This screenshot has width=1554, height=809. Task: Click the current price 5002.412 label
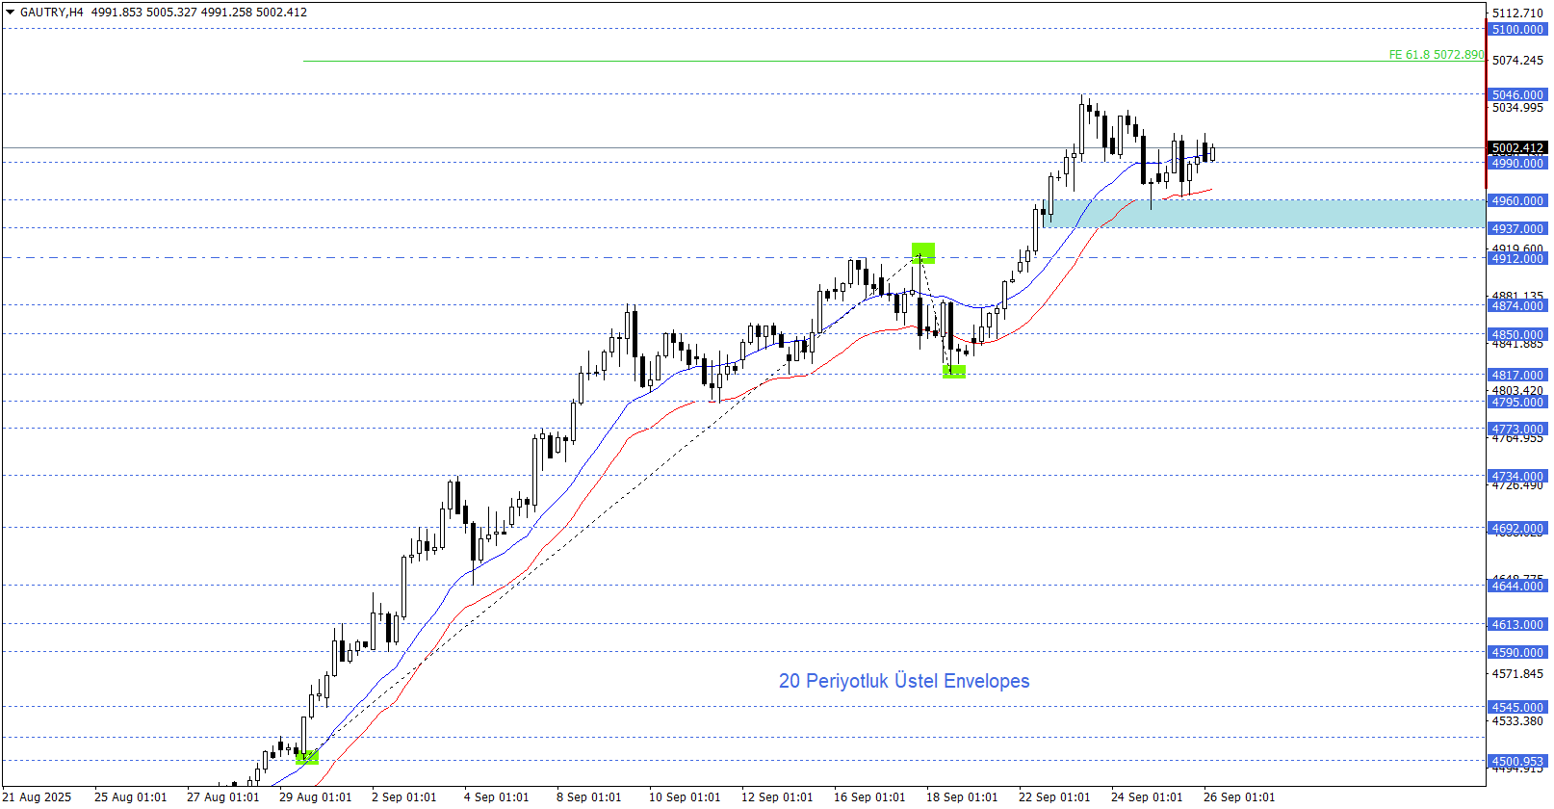click(1517, 148)
